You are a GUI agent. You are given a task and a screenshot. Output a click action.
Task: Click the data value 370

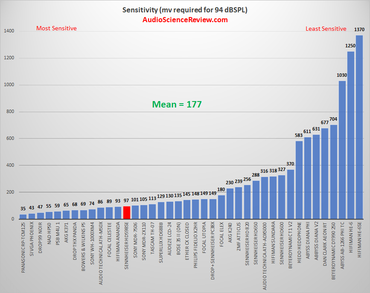coord(290,164)
